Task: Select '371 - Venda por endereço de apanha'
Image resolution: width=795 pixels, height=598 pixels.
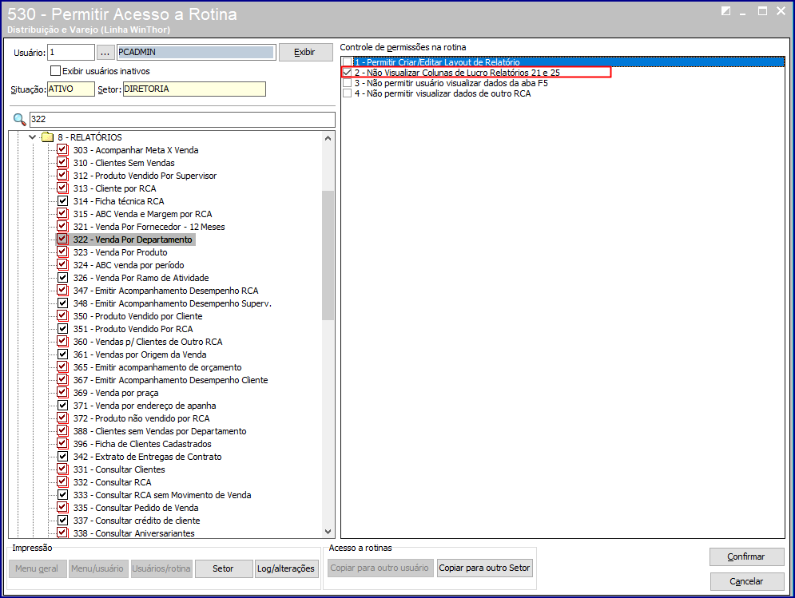Action: point(145,406)
